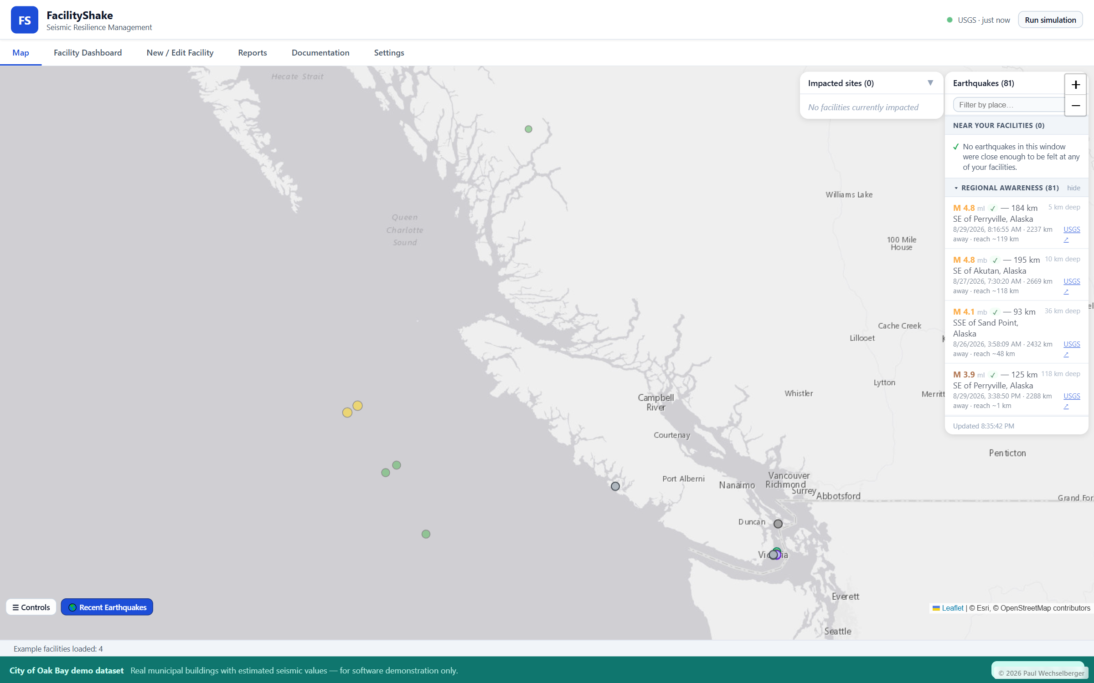Click the lower green marker of the offshore pair
Image resolution: width=1094 pixels, height=683 pixels.
(x=386, y=473)
